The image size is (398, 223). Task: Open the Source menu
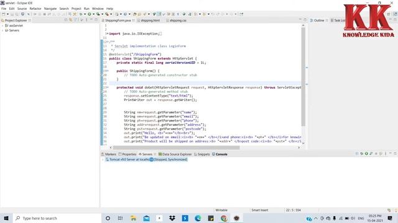(x=22, y=9)
